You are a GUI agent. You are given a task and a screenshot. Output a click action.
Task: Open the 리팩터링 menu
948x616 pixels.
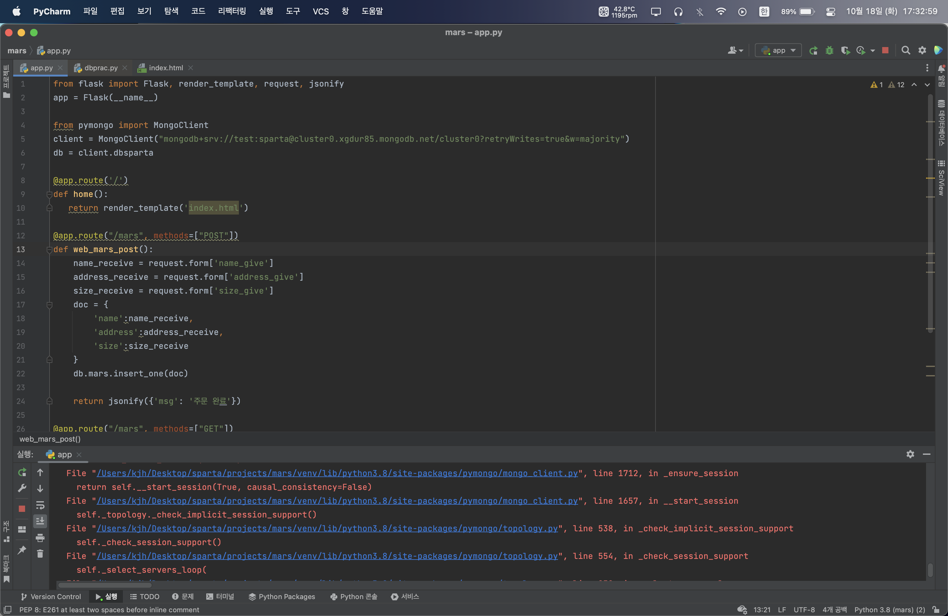(x=232, y=12)
